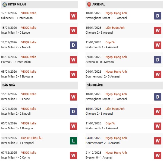This screenshot has width=163, height=161.
Task: Click the Inter Milan club crest icon
Action: tap(5, 5)
